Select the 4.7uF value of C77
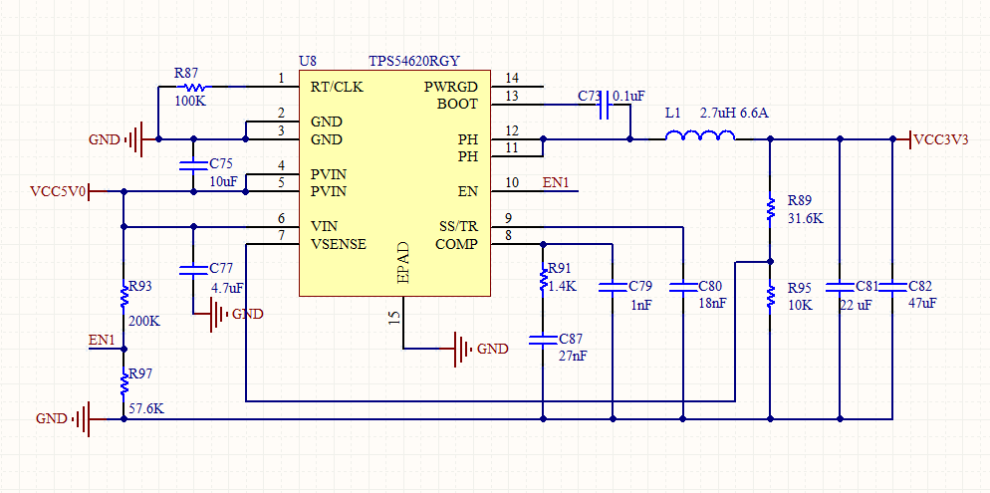990x493 pixels. (228, 289)
